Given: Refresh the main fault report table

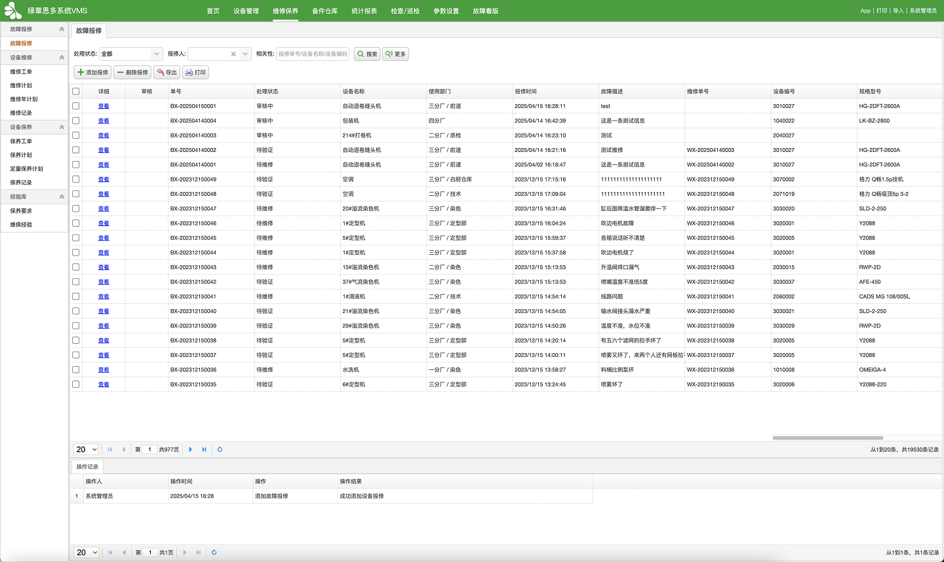Looking at the screenshot, I should tap(220, 449).
